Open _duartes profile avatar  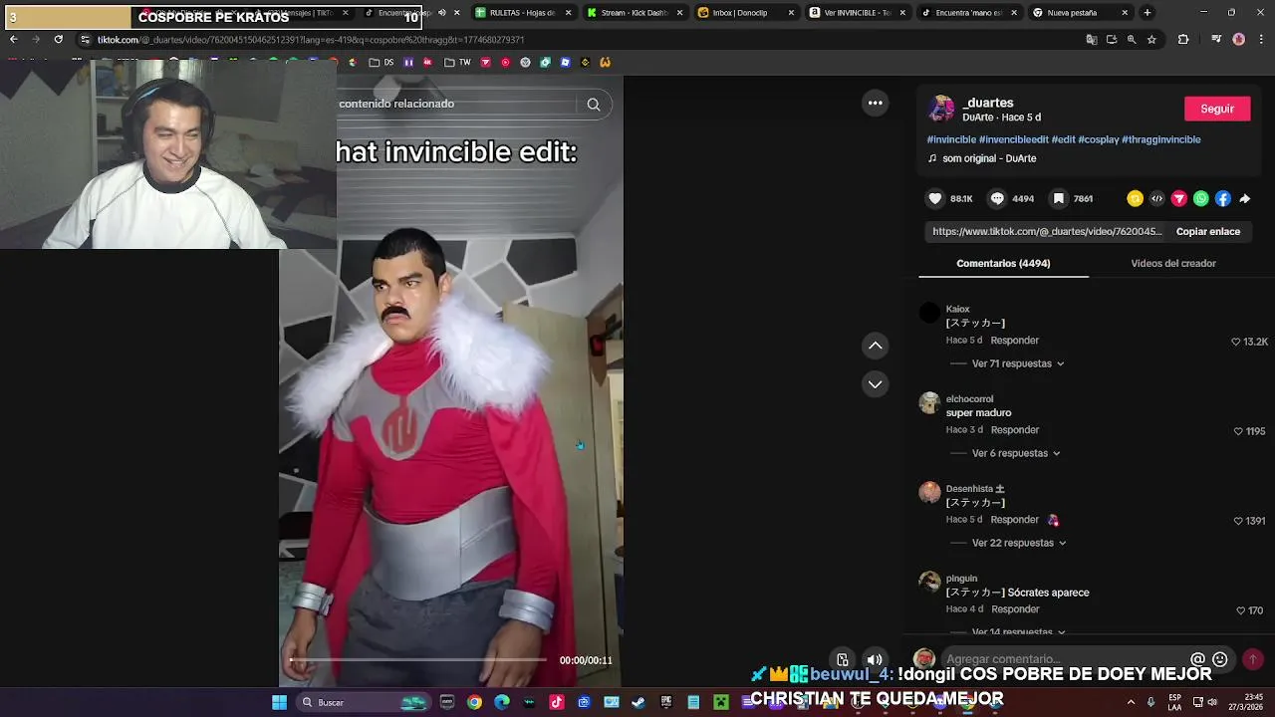pyautogui.click(x=941, y=109)
